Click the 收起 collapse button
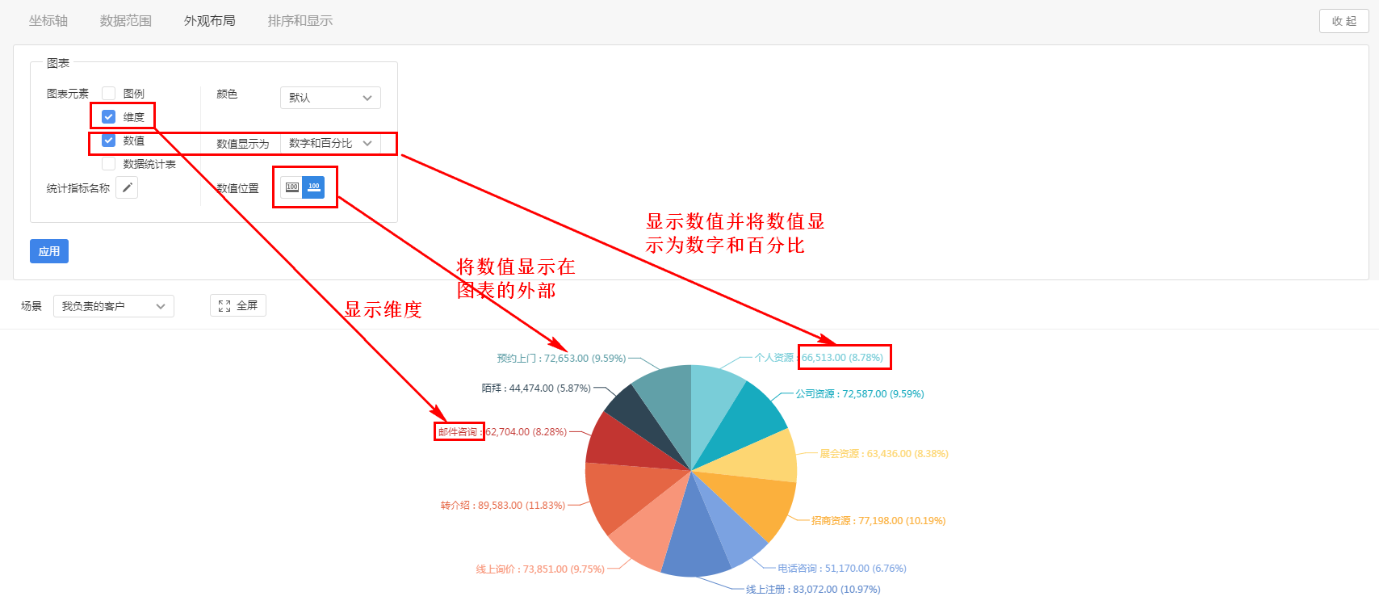The width and height of the screenshot is (1379, 609). [x=1343, y=21]
